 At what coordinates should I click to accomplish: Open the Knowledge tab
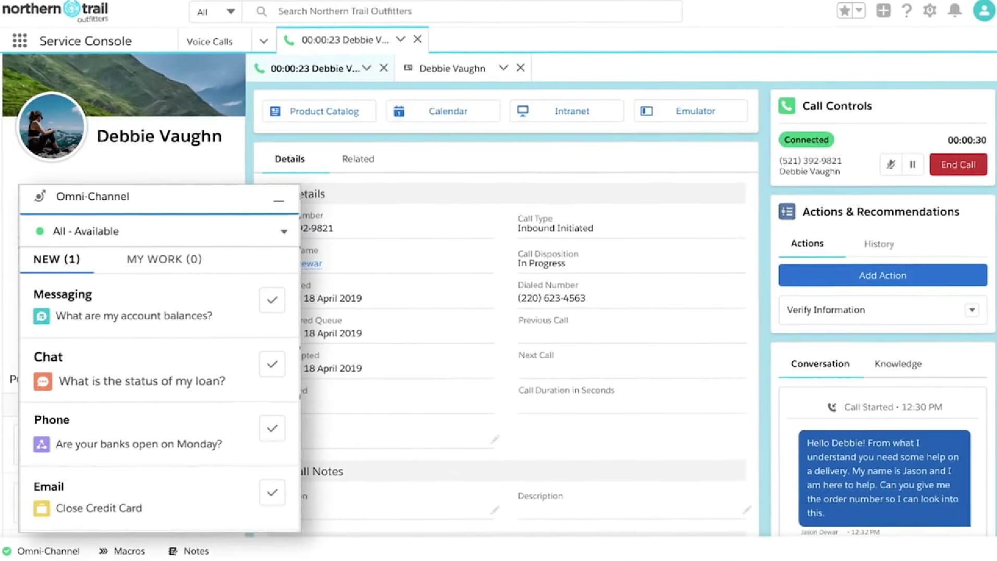[x=898, y=364]
